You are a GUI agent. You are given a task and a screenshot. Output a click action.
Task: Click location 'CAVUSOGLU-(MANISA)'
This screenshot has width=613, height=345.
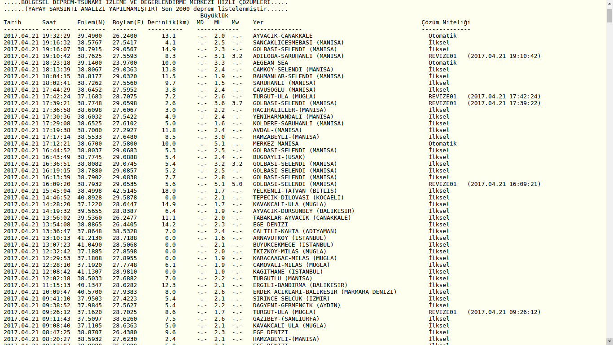(x=285, y=90)
